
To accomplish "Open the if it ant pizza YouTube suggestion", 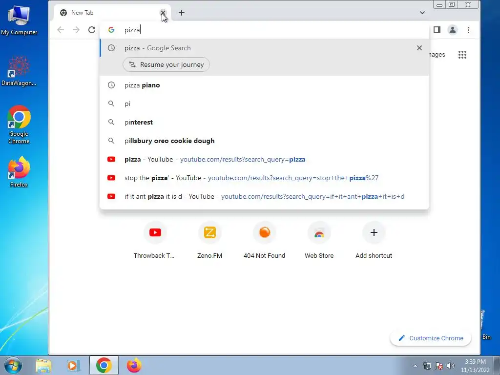I will click(264, 196).
